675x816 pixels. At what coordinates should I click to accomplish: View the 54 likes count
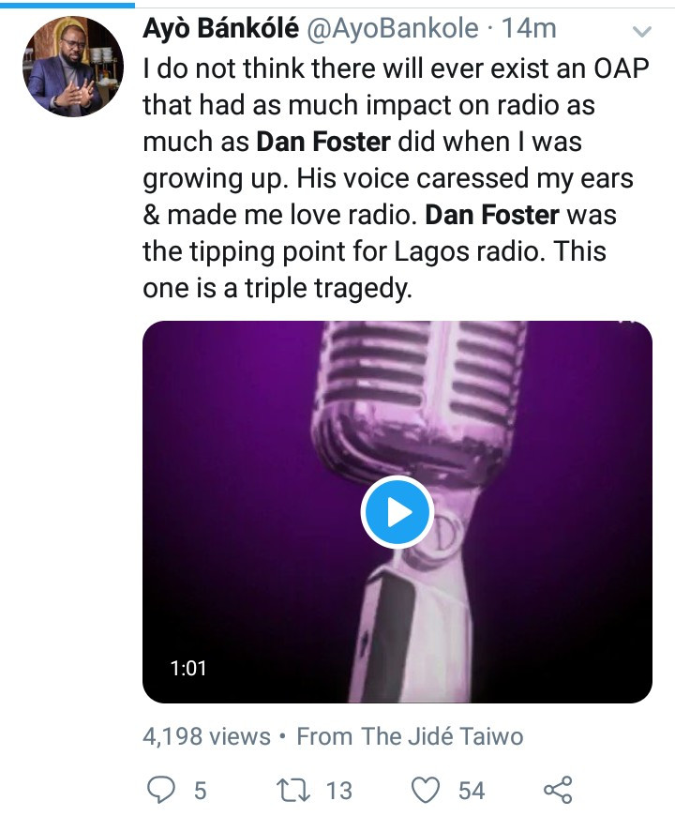[472, 791]
